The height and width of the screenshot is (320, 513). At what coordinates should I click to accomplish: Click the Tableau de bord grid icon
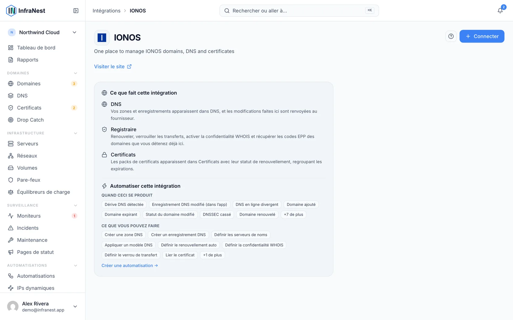[x=11, y=48]
